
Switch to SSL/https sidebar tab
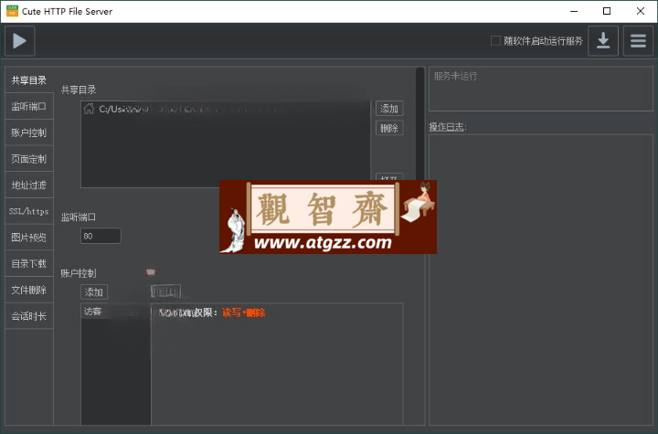(x=29, y=211)
